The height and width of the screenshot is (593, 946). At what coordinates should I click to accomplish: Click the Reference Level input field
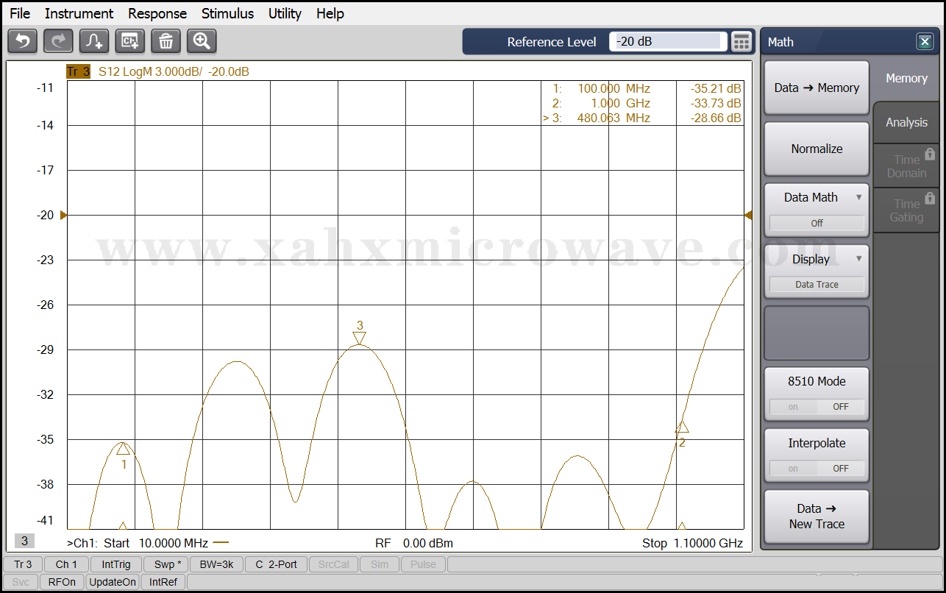click(x=667, y=42)
